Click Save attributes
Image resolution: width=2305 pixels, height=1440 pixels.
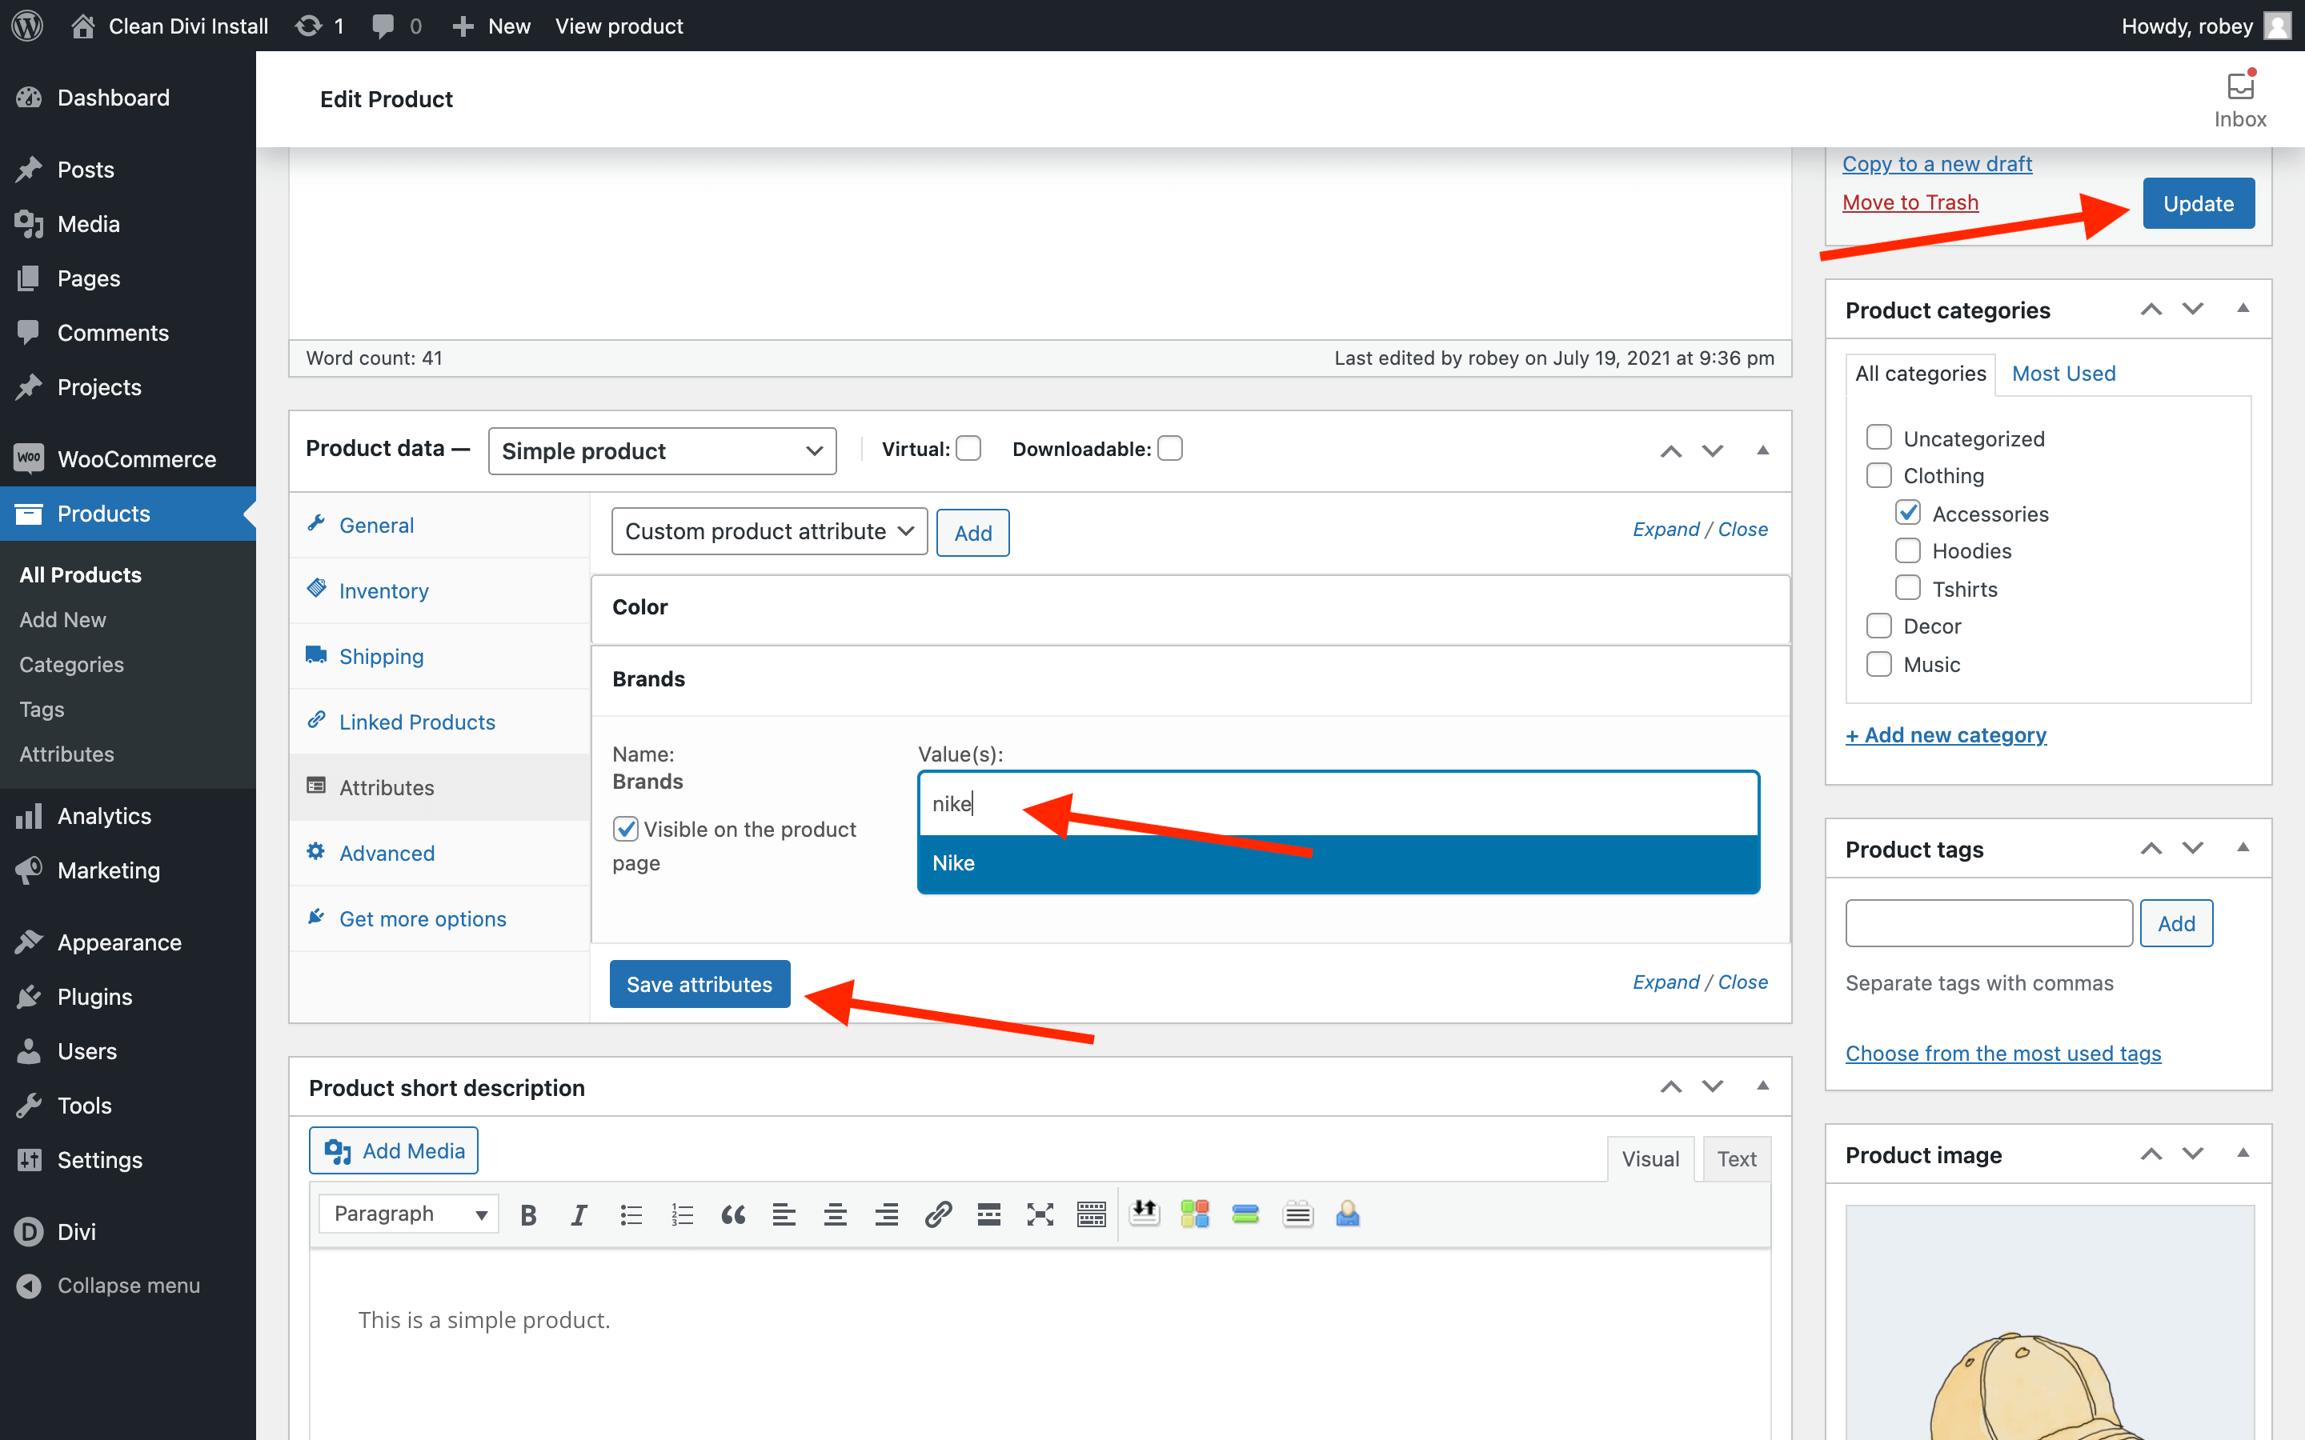(700, 984)
